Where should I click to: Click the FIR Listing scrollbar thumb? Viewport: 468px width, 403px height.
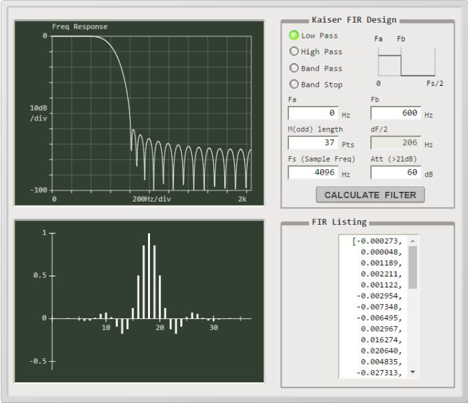413,267
